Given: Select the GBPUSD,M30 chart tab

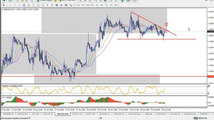Looking at the screenshot, I should pyautogui.click(x=63, y=114).
